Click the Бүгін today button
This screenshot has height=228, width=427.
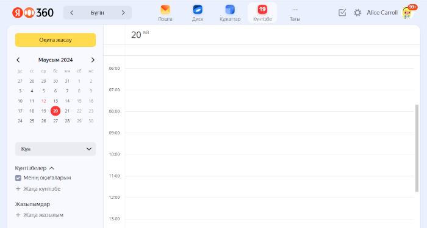click(x=98, y=13)
